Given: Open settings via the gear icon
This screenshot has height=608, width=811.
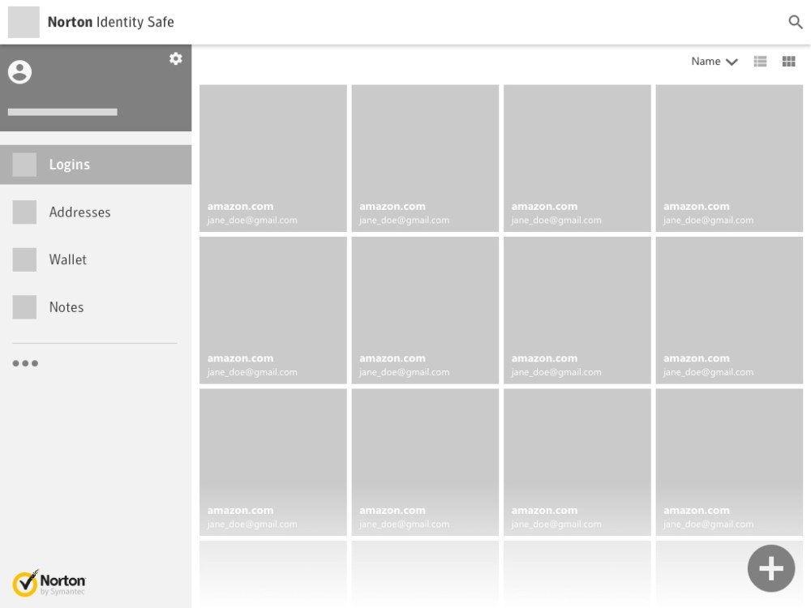Looking at the screenshot, I should click(175, 58).
